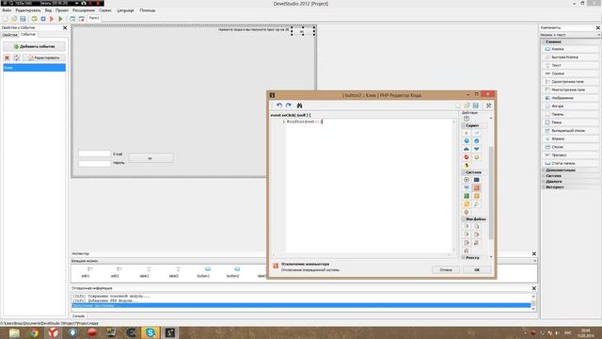Click OK in code editor dialog
Screen dimensions: 602x339
click(477, 270)
